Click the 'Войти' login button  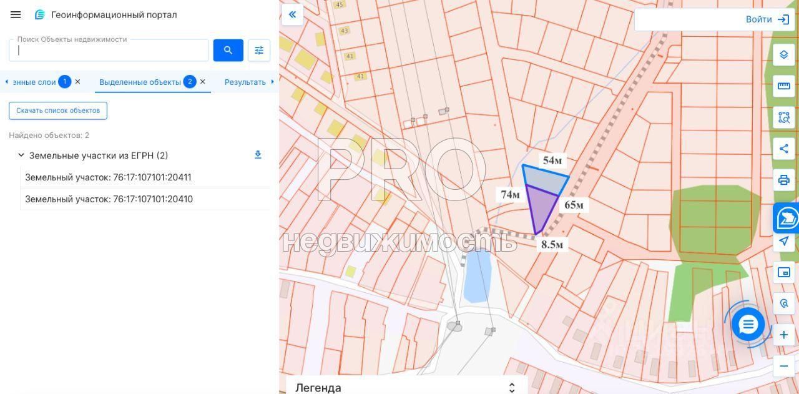tap(768, 19)
